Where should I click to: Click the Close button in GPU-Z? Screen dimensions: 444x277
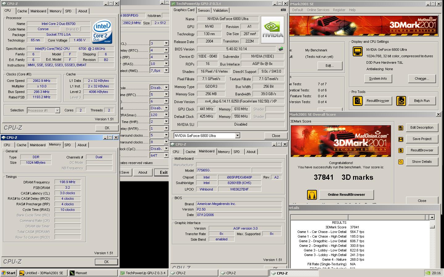276,135
